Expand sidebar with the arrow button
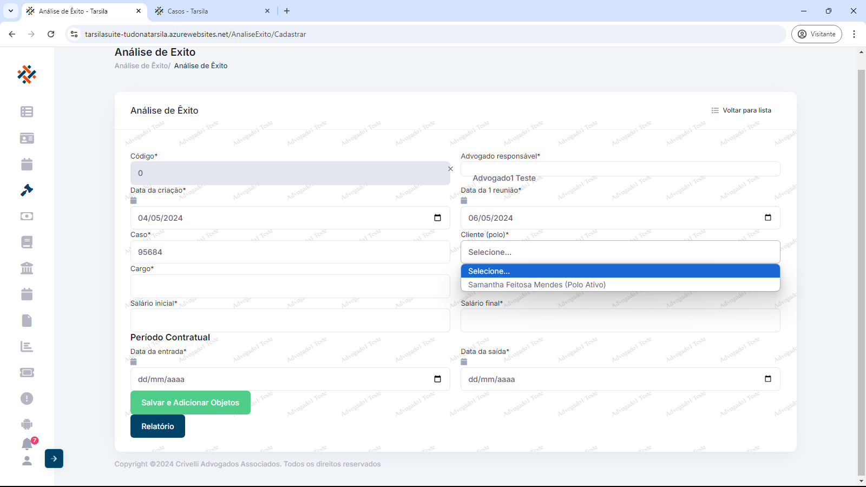The height and width of the screenshot is (487, 866). [54, 458]
